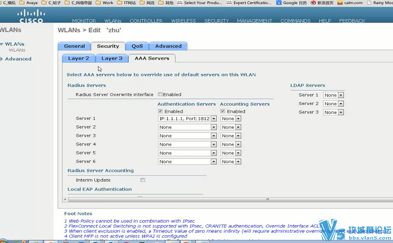Open Accounting Server 2 dropdown
The width and height of the screenshot is (393, 243).
pyautogui.click(x=231, y=127)
